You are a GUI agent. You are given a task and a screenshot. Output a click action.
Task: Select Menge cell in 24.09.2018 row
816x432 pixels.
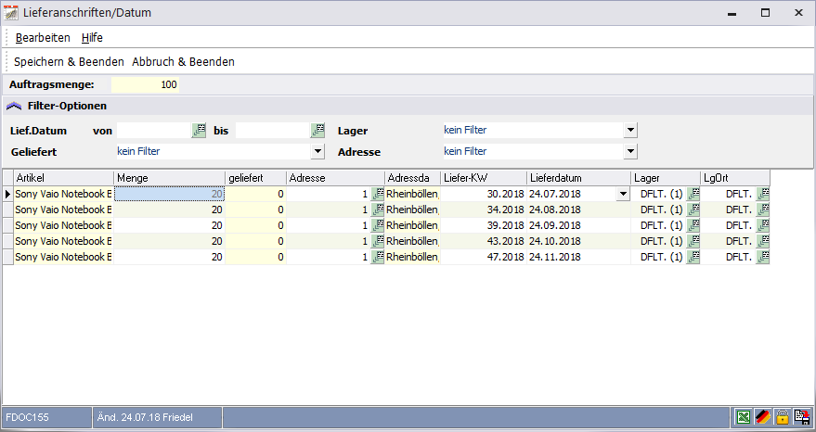pyautogui.click(x=169, y=225)
